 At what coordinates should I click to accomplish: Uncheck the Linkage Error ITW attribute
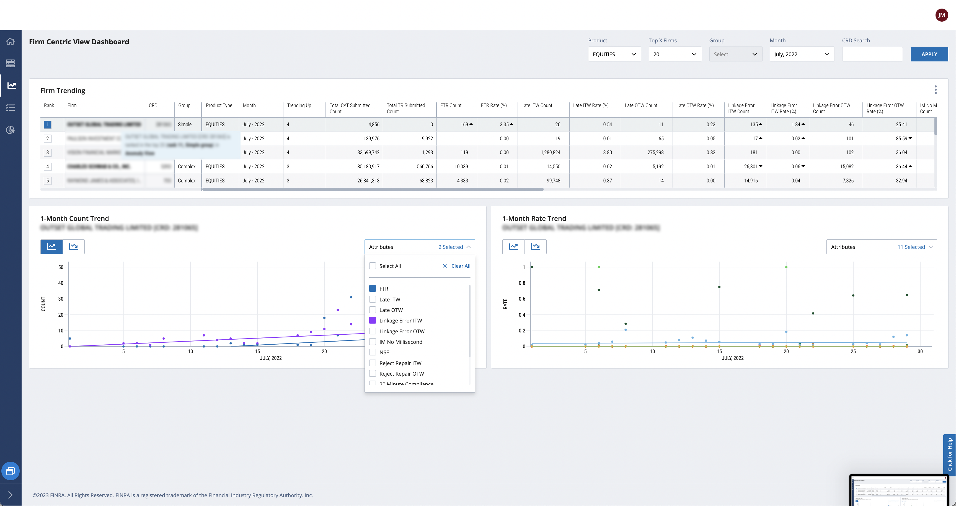tap(373, 320)
